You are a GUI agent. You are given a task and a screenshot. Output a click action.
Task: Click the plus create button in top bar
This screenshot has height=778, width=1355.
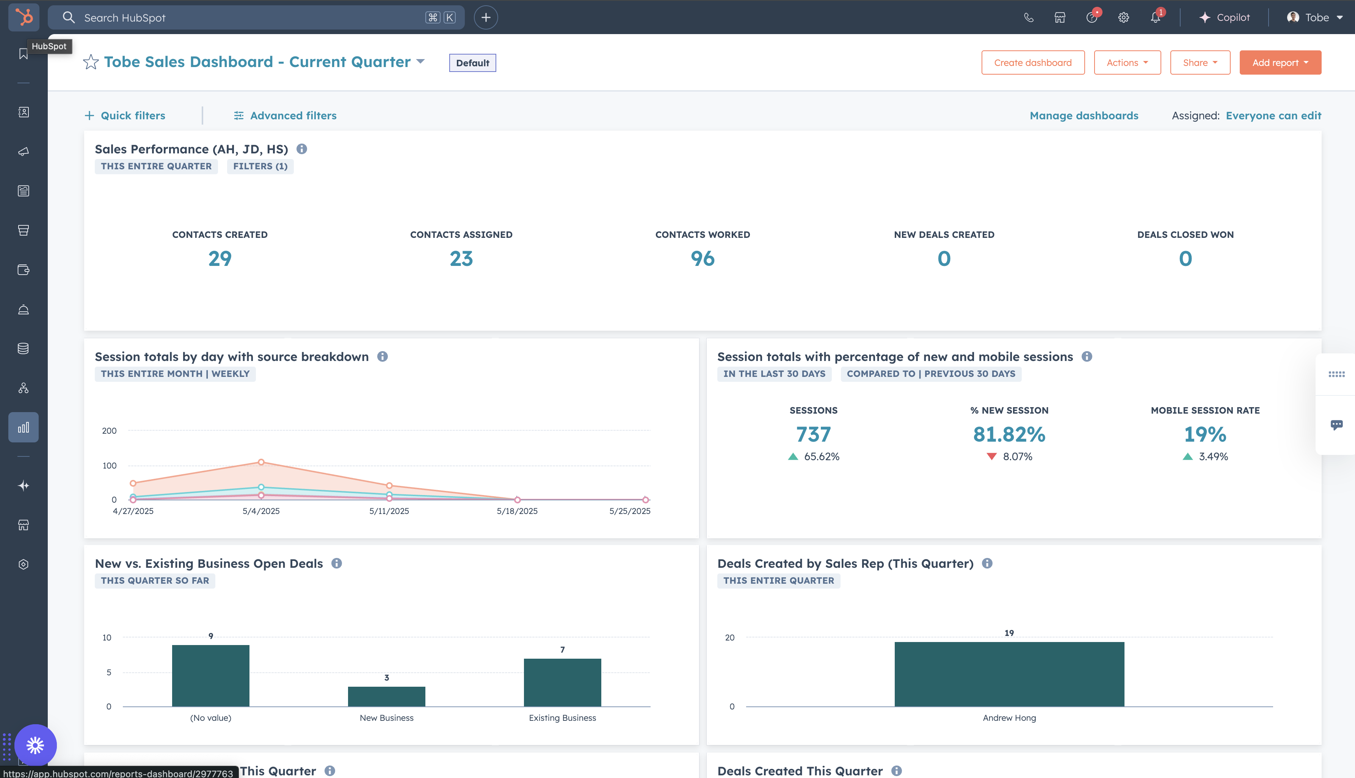tap(486, 18)
